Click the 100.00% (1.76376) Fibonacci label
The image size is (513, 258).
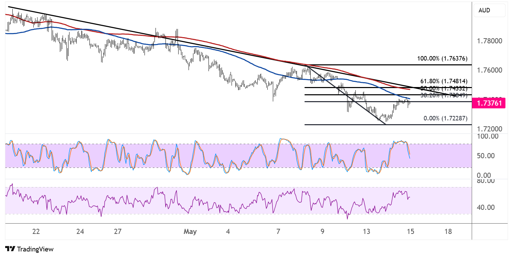(442, 58)
